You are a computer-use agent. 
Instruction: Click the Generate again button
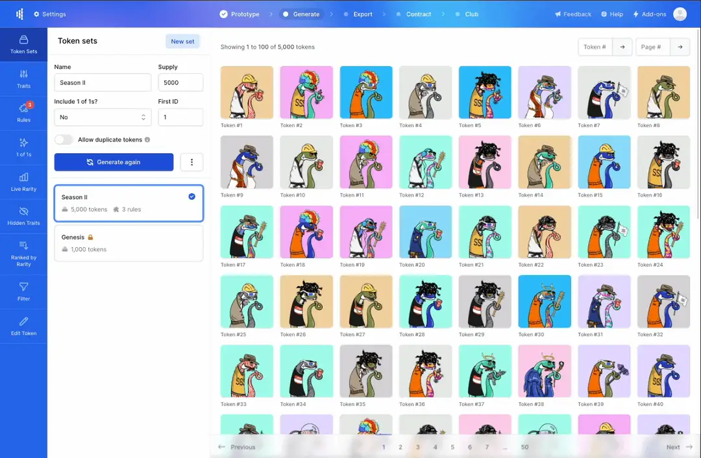114,162
